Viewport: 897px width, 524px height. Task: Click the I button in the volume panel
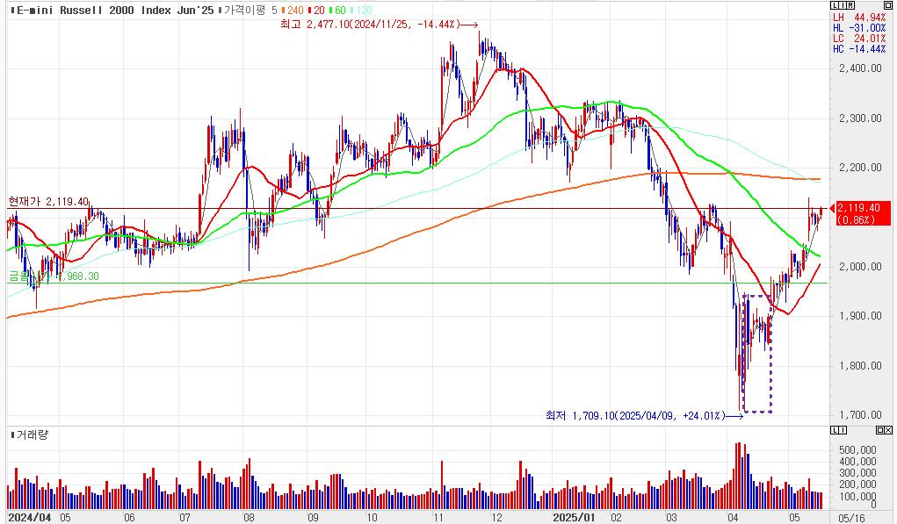[841, 429]
